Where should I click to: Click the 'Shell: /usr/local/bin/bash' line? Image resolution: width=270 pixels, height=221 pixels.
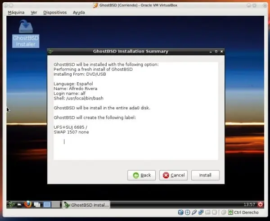tap(78, 99)
